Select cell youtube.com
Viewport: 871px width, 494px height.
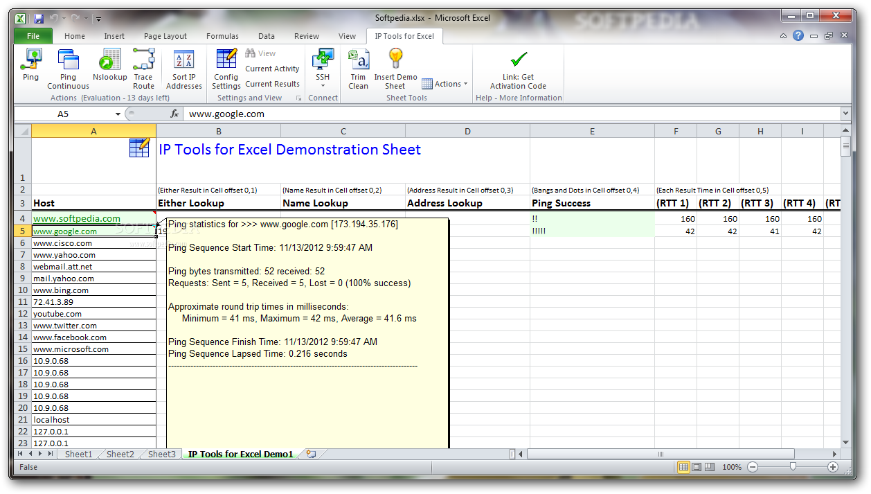[93, 314]
